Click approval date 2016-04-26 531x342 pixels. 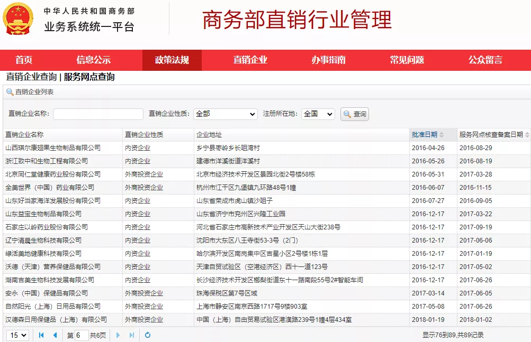[x=428, y=148]
